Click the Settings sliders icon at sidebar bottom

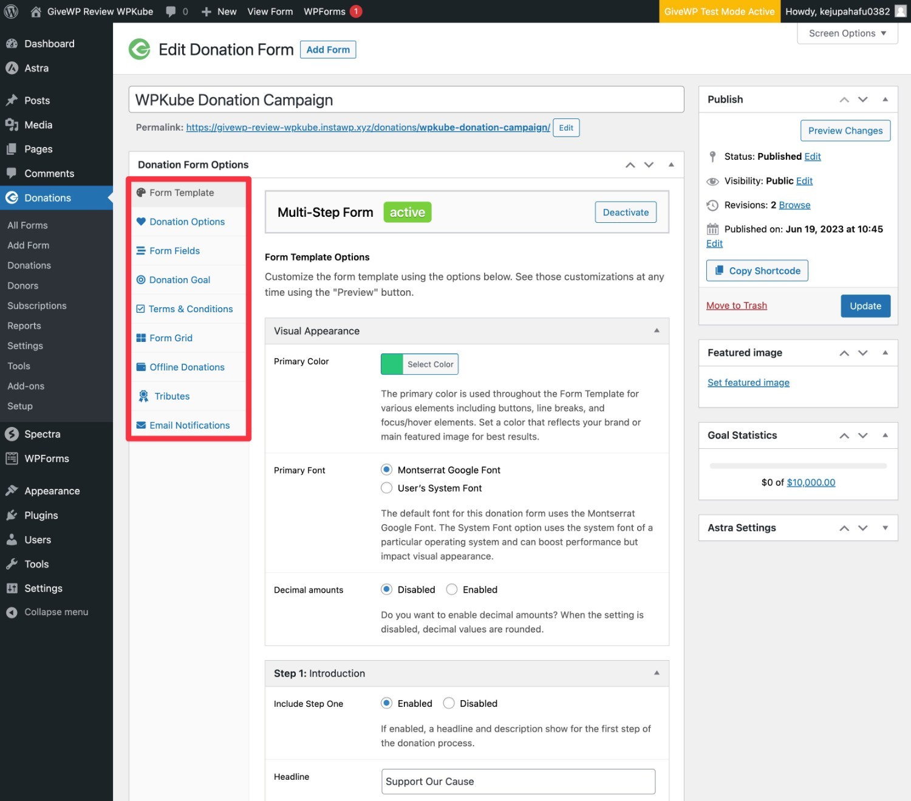[12, 588]
